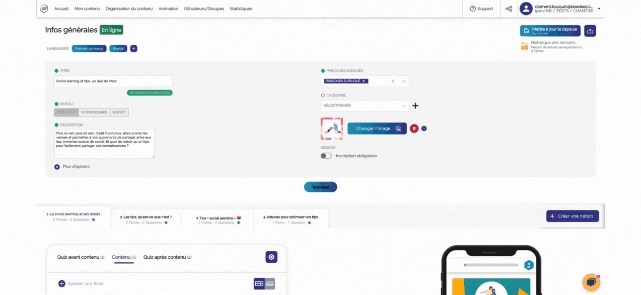Image resolution: width=641 pixels, height=295 pixels.
Task: Expand the Catégorie dropdown
Action: pos(403,106)
